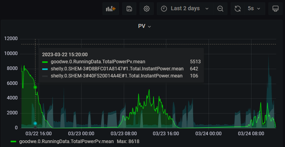Refresh the dashboard with the refresh icon

point(238,9)
